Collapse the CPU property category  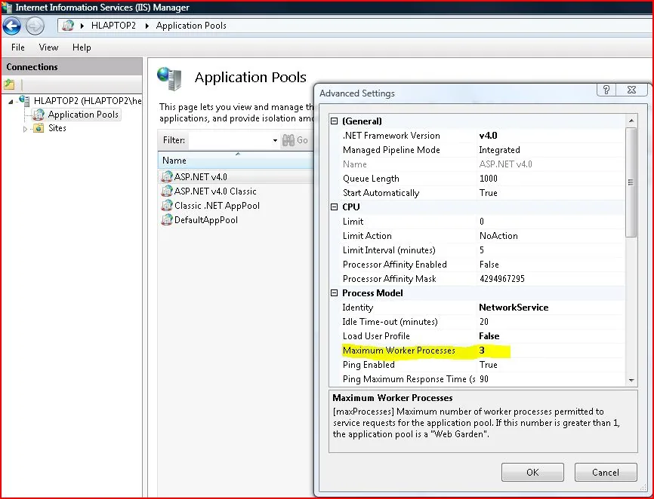[334, 207]
